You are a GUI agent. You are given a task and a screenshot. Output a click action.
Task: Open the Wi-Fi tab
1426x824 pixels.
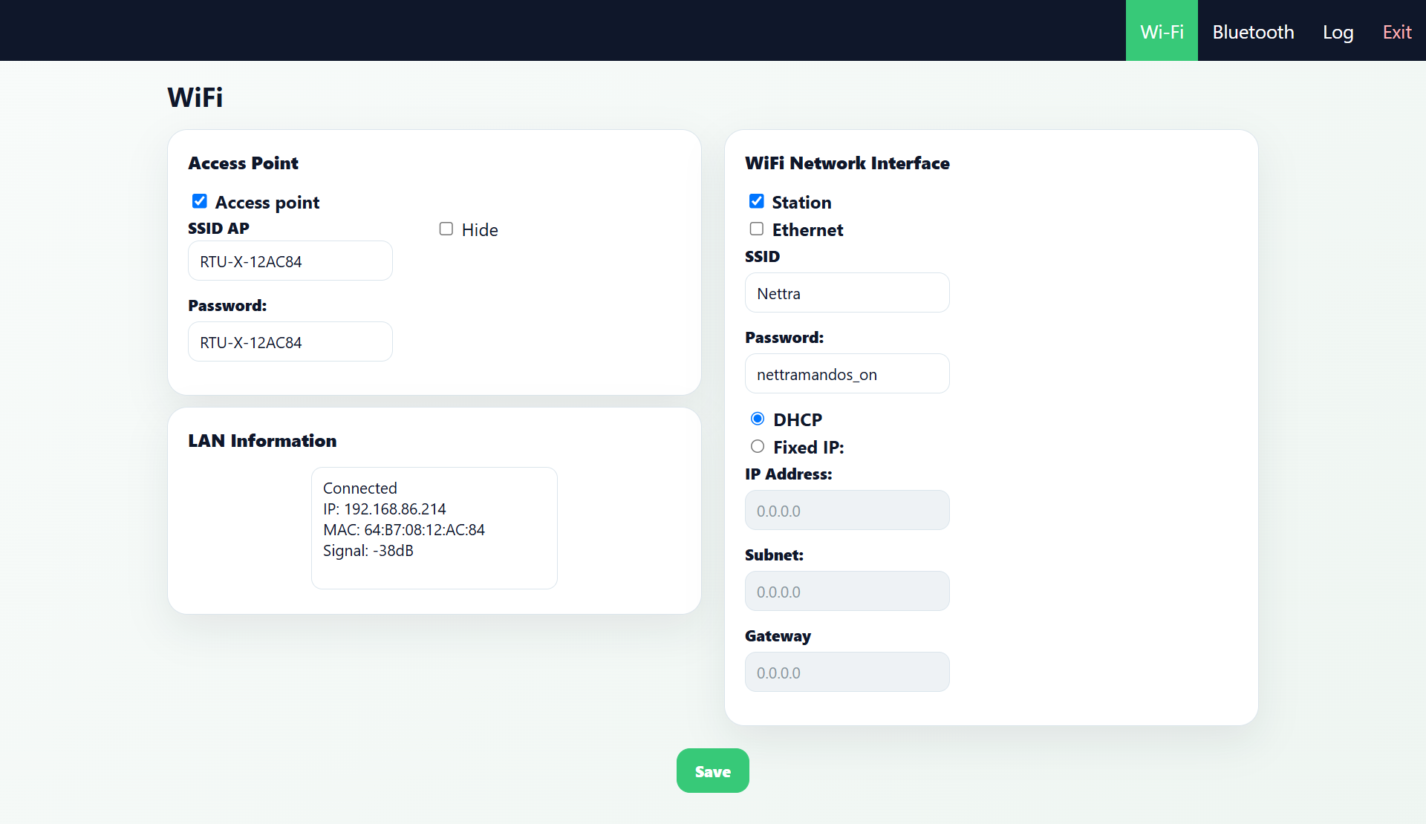click(1162, 31)
